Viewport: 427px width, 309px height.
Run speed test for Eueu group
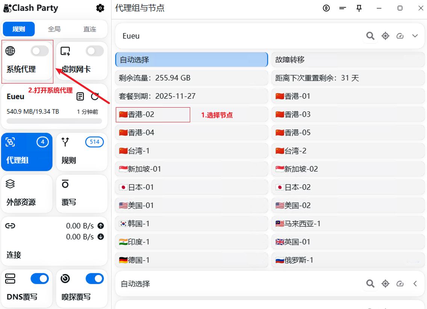tap(400, 36)
